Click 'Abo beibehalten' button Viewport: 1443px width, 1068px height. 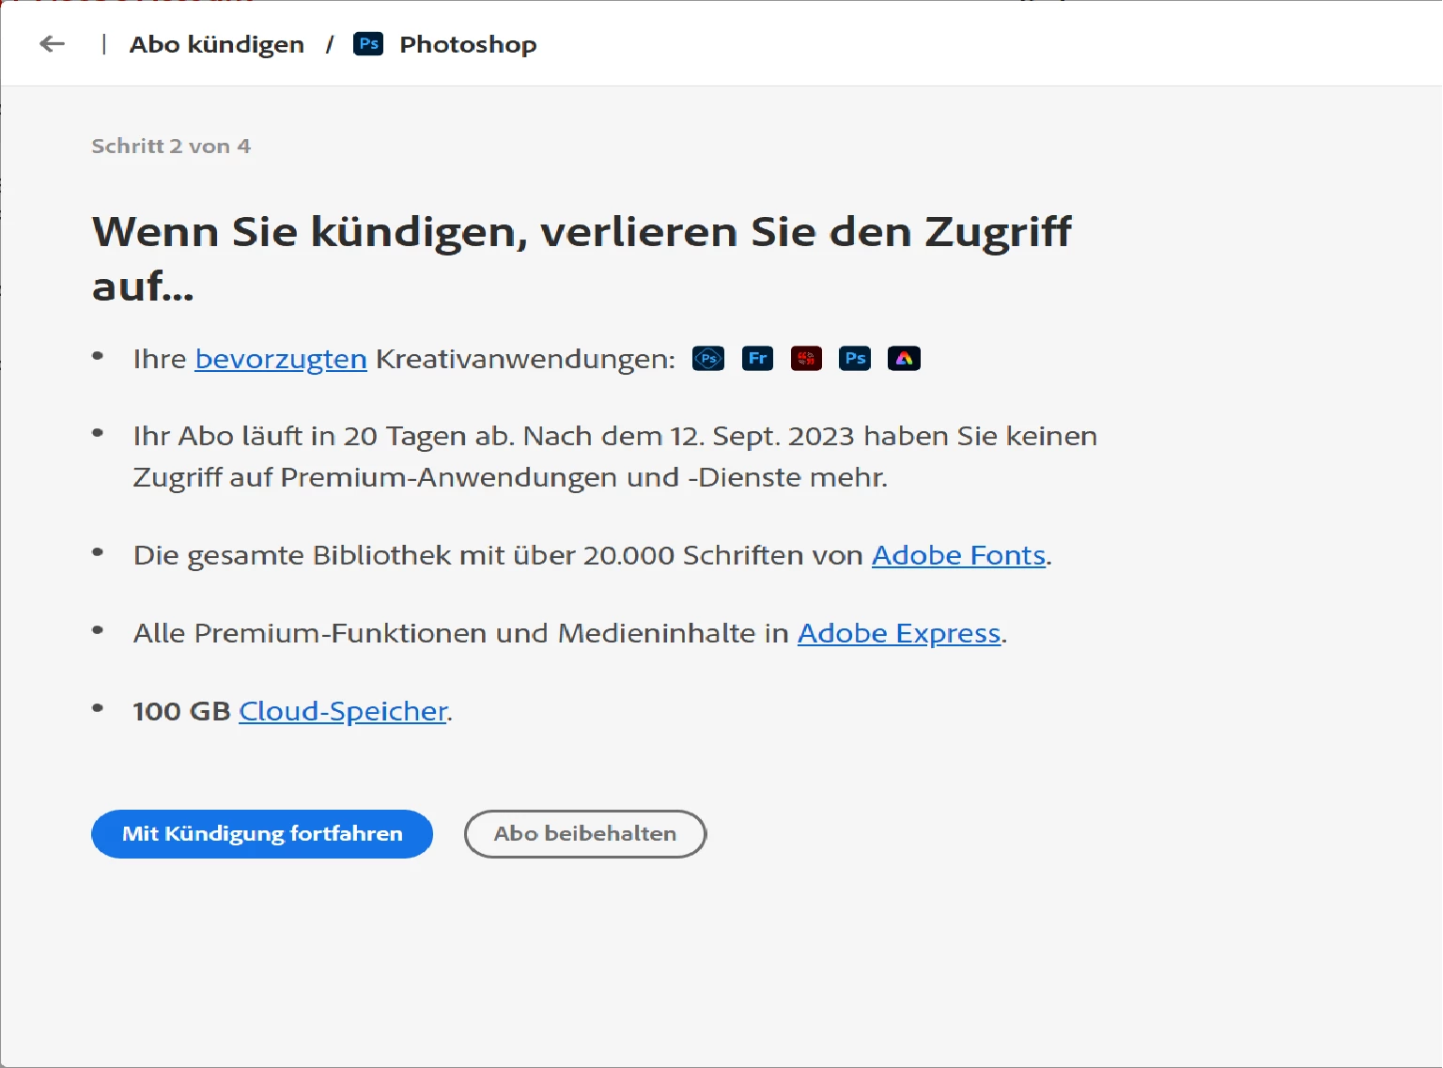(585, 834)
